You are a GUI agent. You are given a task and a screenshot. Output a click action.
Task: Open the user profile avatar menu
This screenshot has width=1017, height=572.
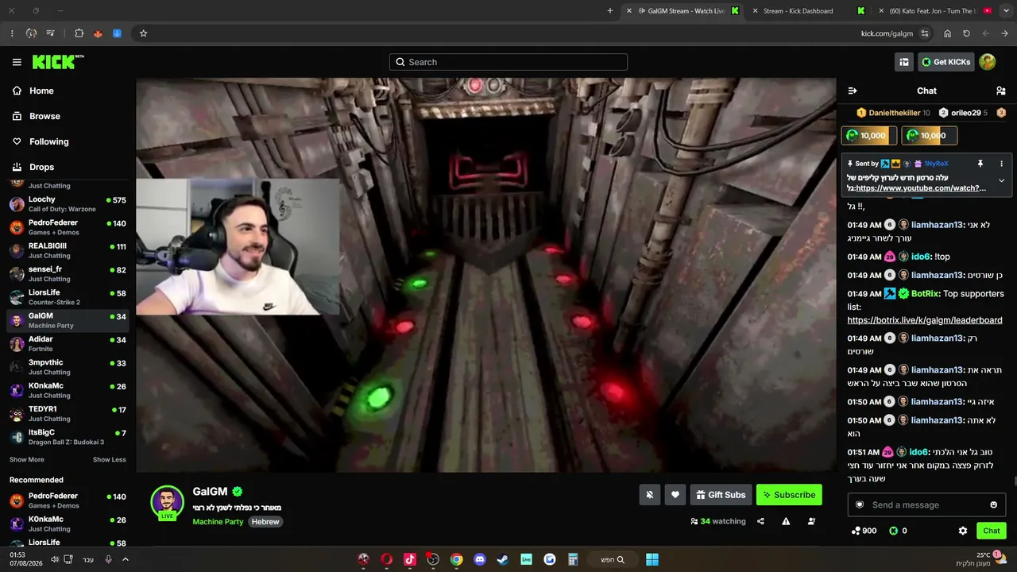click(x=988, y=62)
